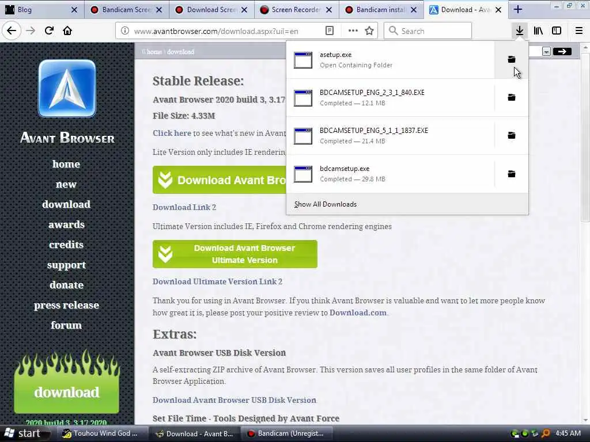Click Download Avant Browser Ultimate Version button

[x=235, y=254]
